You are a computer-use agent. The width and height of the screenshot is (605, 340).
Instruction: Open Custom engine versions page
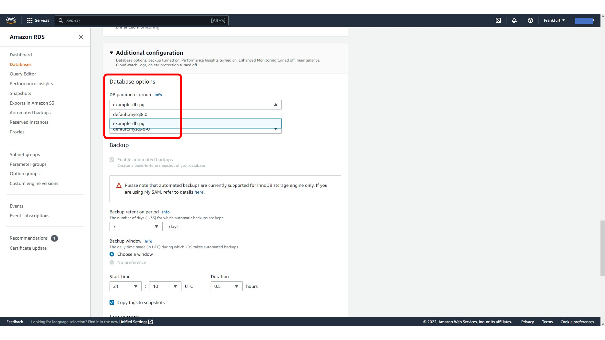(34, 183)
